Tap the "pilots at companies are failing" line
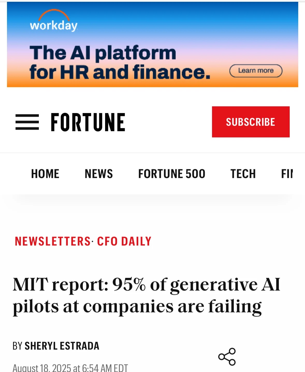Screen dimensions: 305x372 [x=137, y=307]
